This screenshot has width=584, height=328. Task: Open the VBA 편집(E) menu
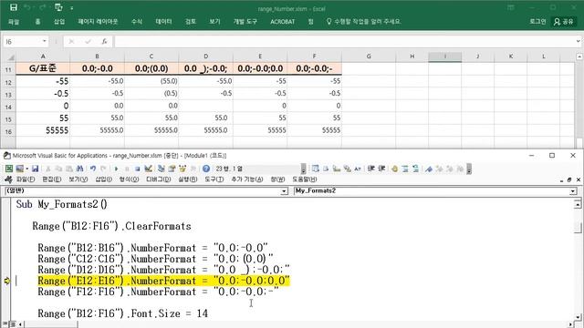[x=51, y=179]
